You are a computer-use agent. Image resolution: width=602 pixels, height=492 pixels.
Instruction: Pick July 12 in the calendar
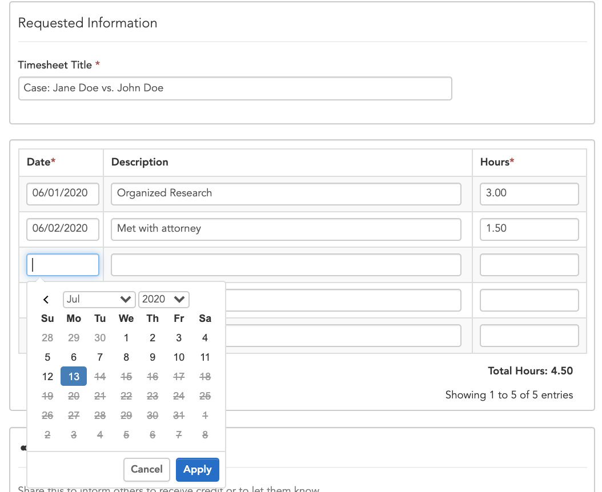tap(47, 377)
